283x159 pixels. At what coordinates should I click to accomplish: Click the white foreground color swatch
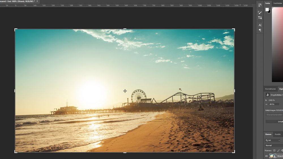point(267,10)
